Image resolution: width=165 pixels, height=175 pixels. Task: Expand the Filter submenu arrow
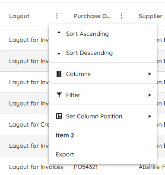150,95
